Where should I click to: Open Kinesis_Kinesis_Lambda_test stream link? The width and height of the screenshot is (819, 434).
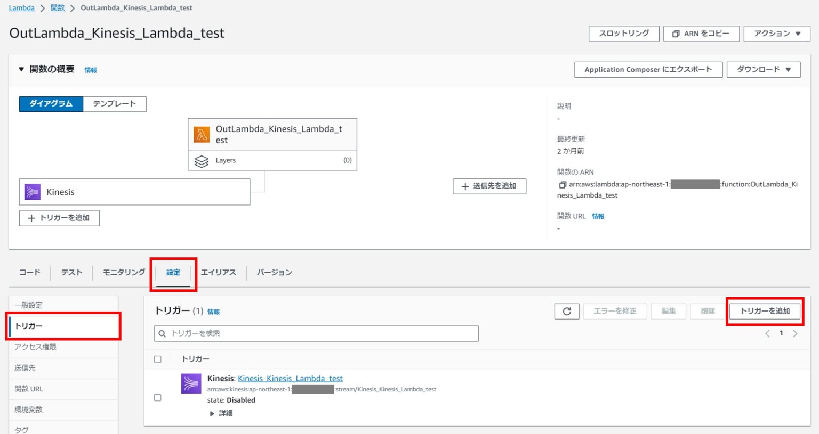pyautogui.click(x=290, y=379)
